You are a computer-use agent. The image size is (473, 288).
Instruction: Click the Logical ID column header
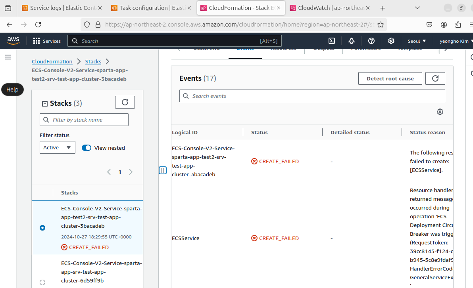(185, 132)
